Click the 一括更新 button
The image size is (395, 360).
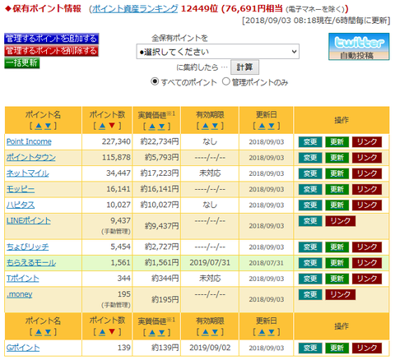(x=22, y=63)
